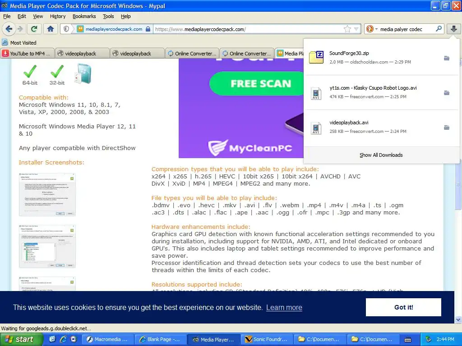Click the MyCleanPC logo in ad
Viewport: 462px width, 346px height.
click(x=250, y=147)
